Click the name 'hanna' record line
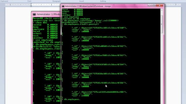This screenshot has width=186, height=104. coord(82,94)
